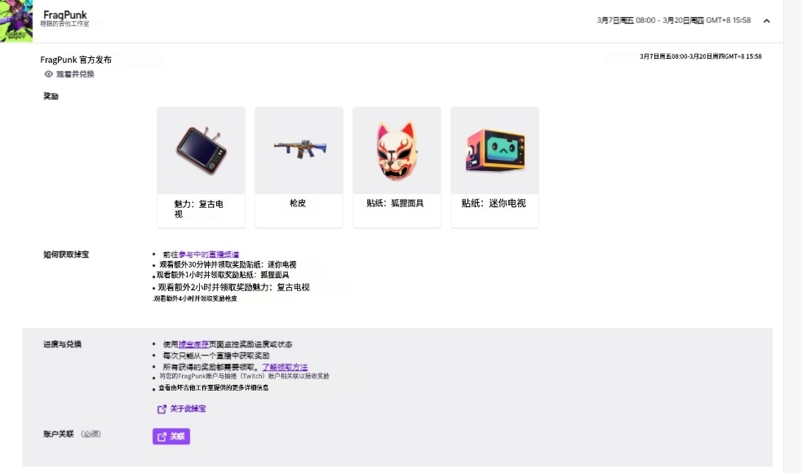
Task: Click the 将您的FragPunk账户 Twitch linking line
Action: tap(244, 376)
